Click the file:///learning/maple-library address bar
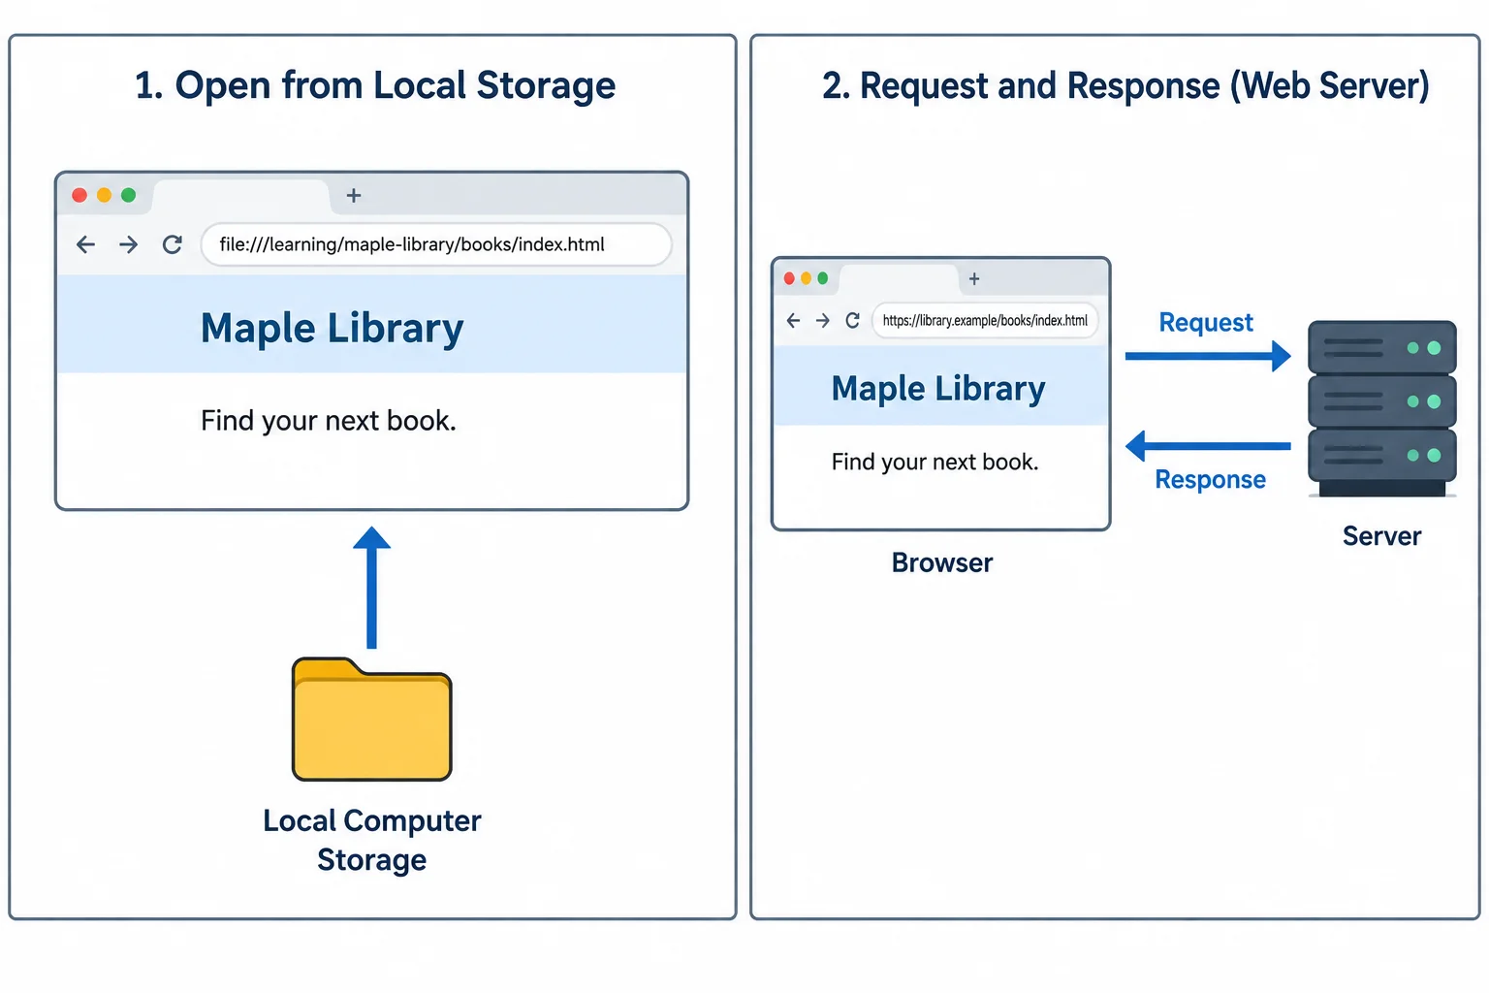 coord(436,244)
